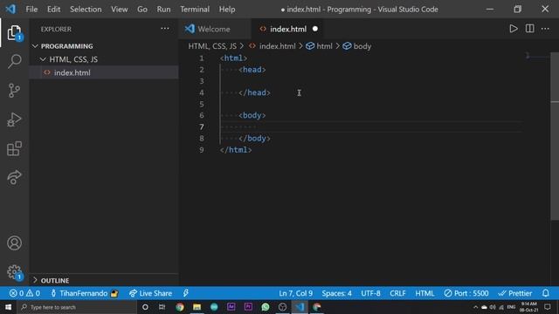Viewport: 559px width, 314px height.
Task: Place cursor on line 3 of editor
Action: tap(370, 81)
